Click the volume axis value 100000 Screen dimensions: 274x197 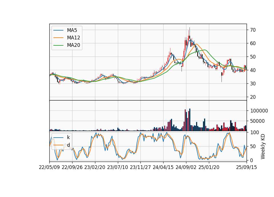(259, 111)
